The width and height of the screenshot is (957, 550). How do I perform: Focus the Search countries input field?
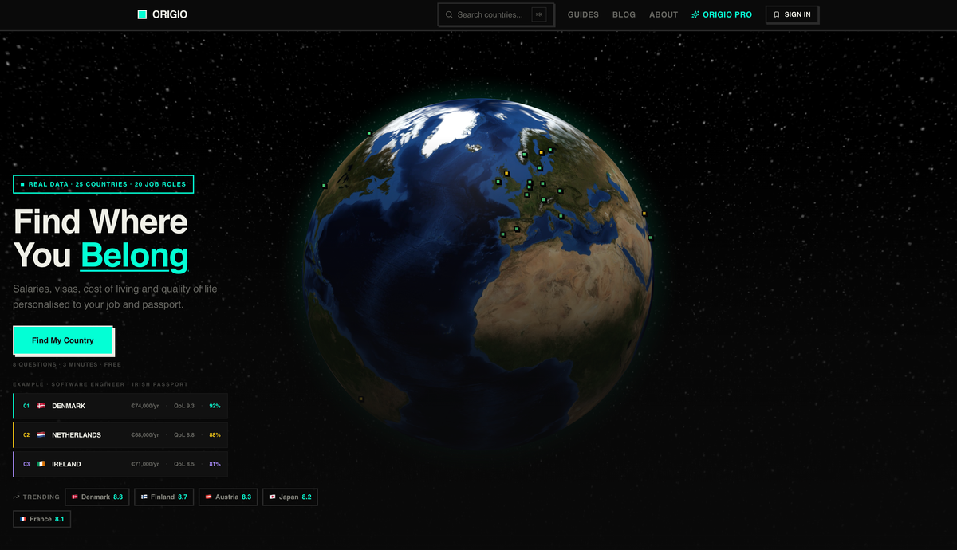[x=495, y=14]
